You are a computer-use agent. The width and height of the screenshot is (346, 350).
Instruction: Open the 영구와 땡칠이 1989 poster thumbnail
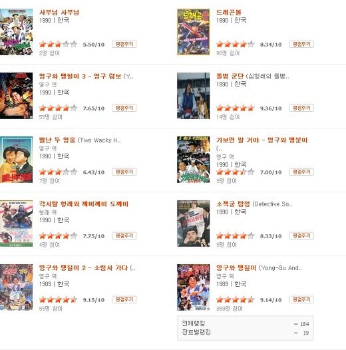pyautogui.click(x=194, y=287)
